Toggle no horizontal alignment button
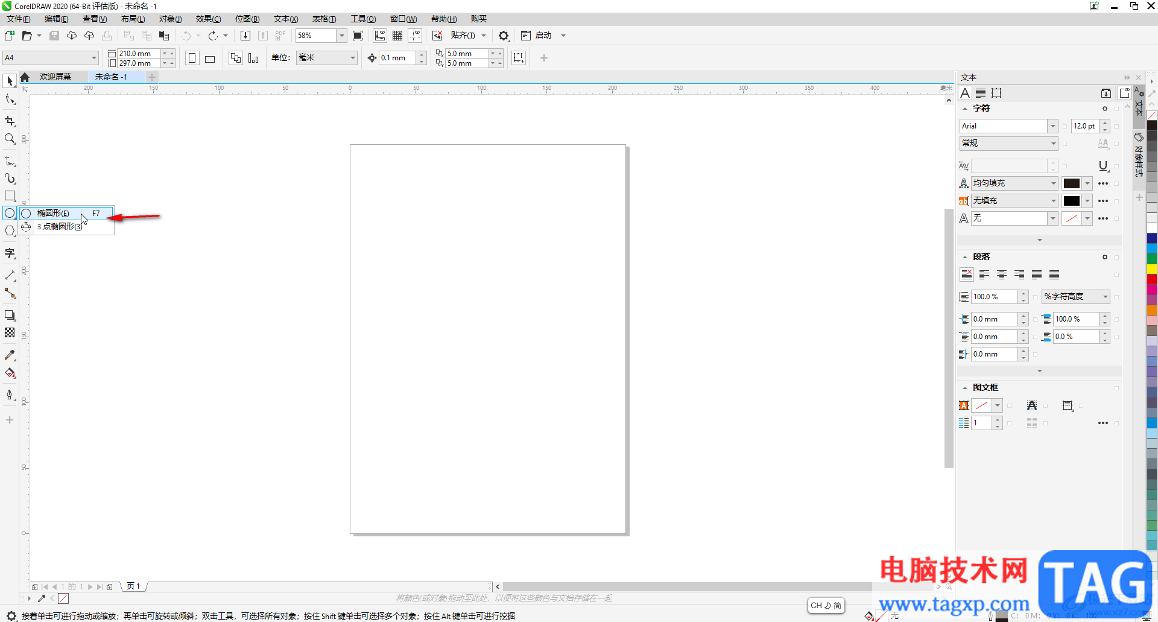 [966, 275]
